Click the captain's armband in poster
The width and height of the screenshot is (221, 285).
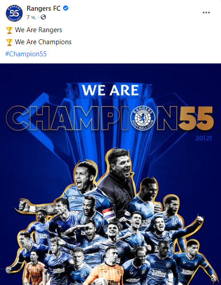tap(108, 214)
